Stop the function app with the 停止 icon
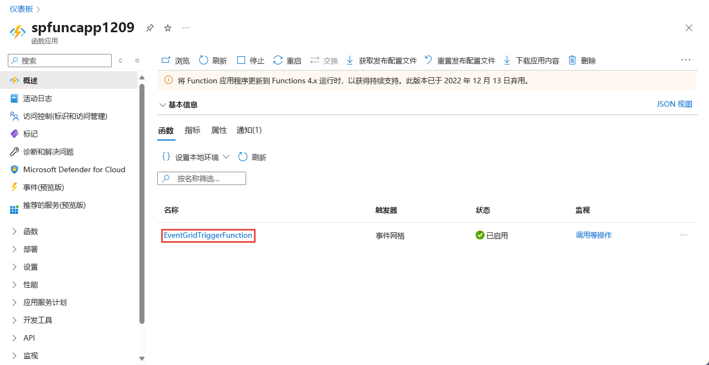709x365 pixels. point(241,60)
